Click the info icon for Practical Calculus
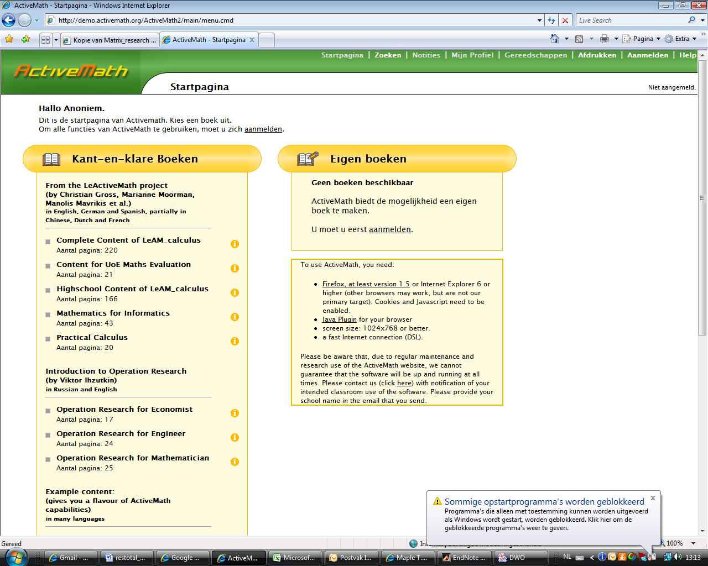Screen dimensions: 708x566 pos(235,341)
